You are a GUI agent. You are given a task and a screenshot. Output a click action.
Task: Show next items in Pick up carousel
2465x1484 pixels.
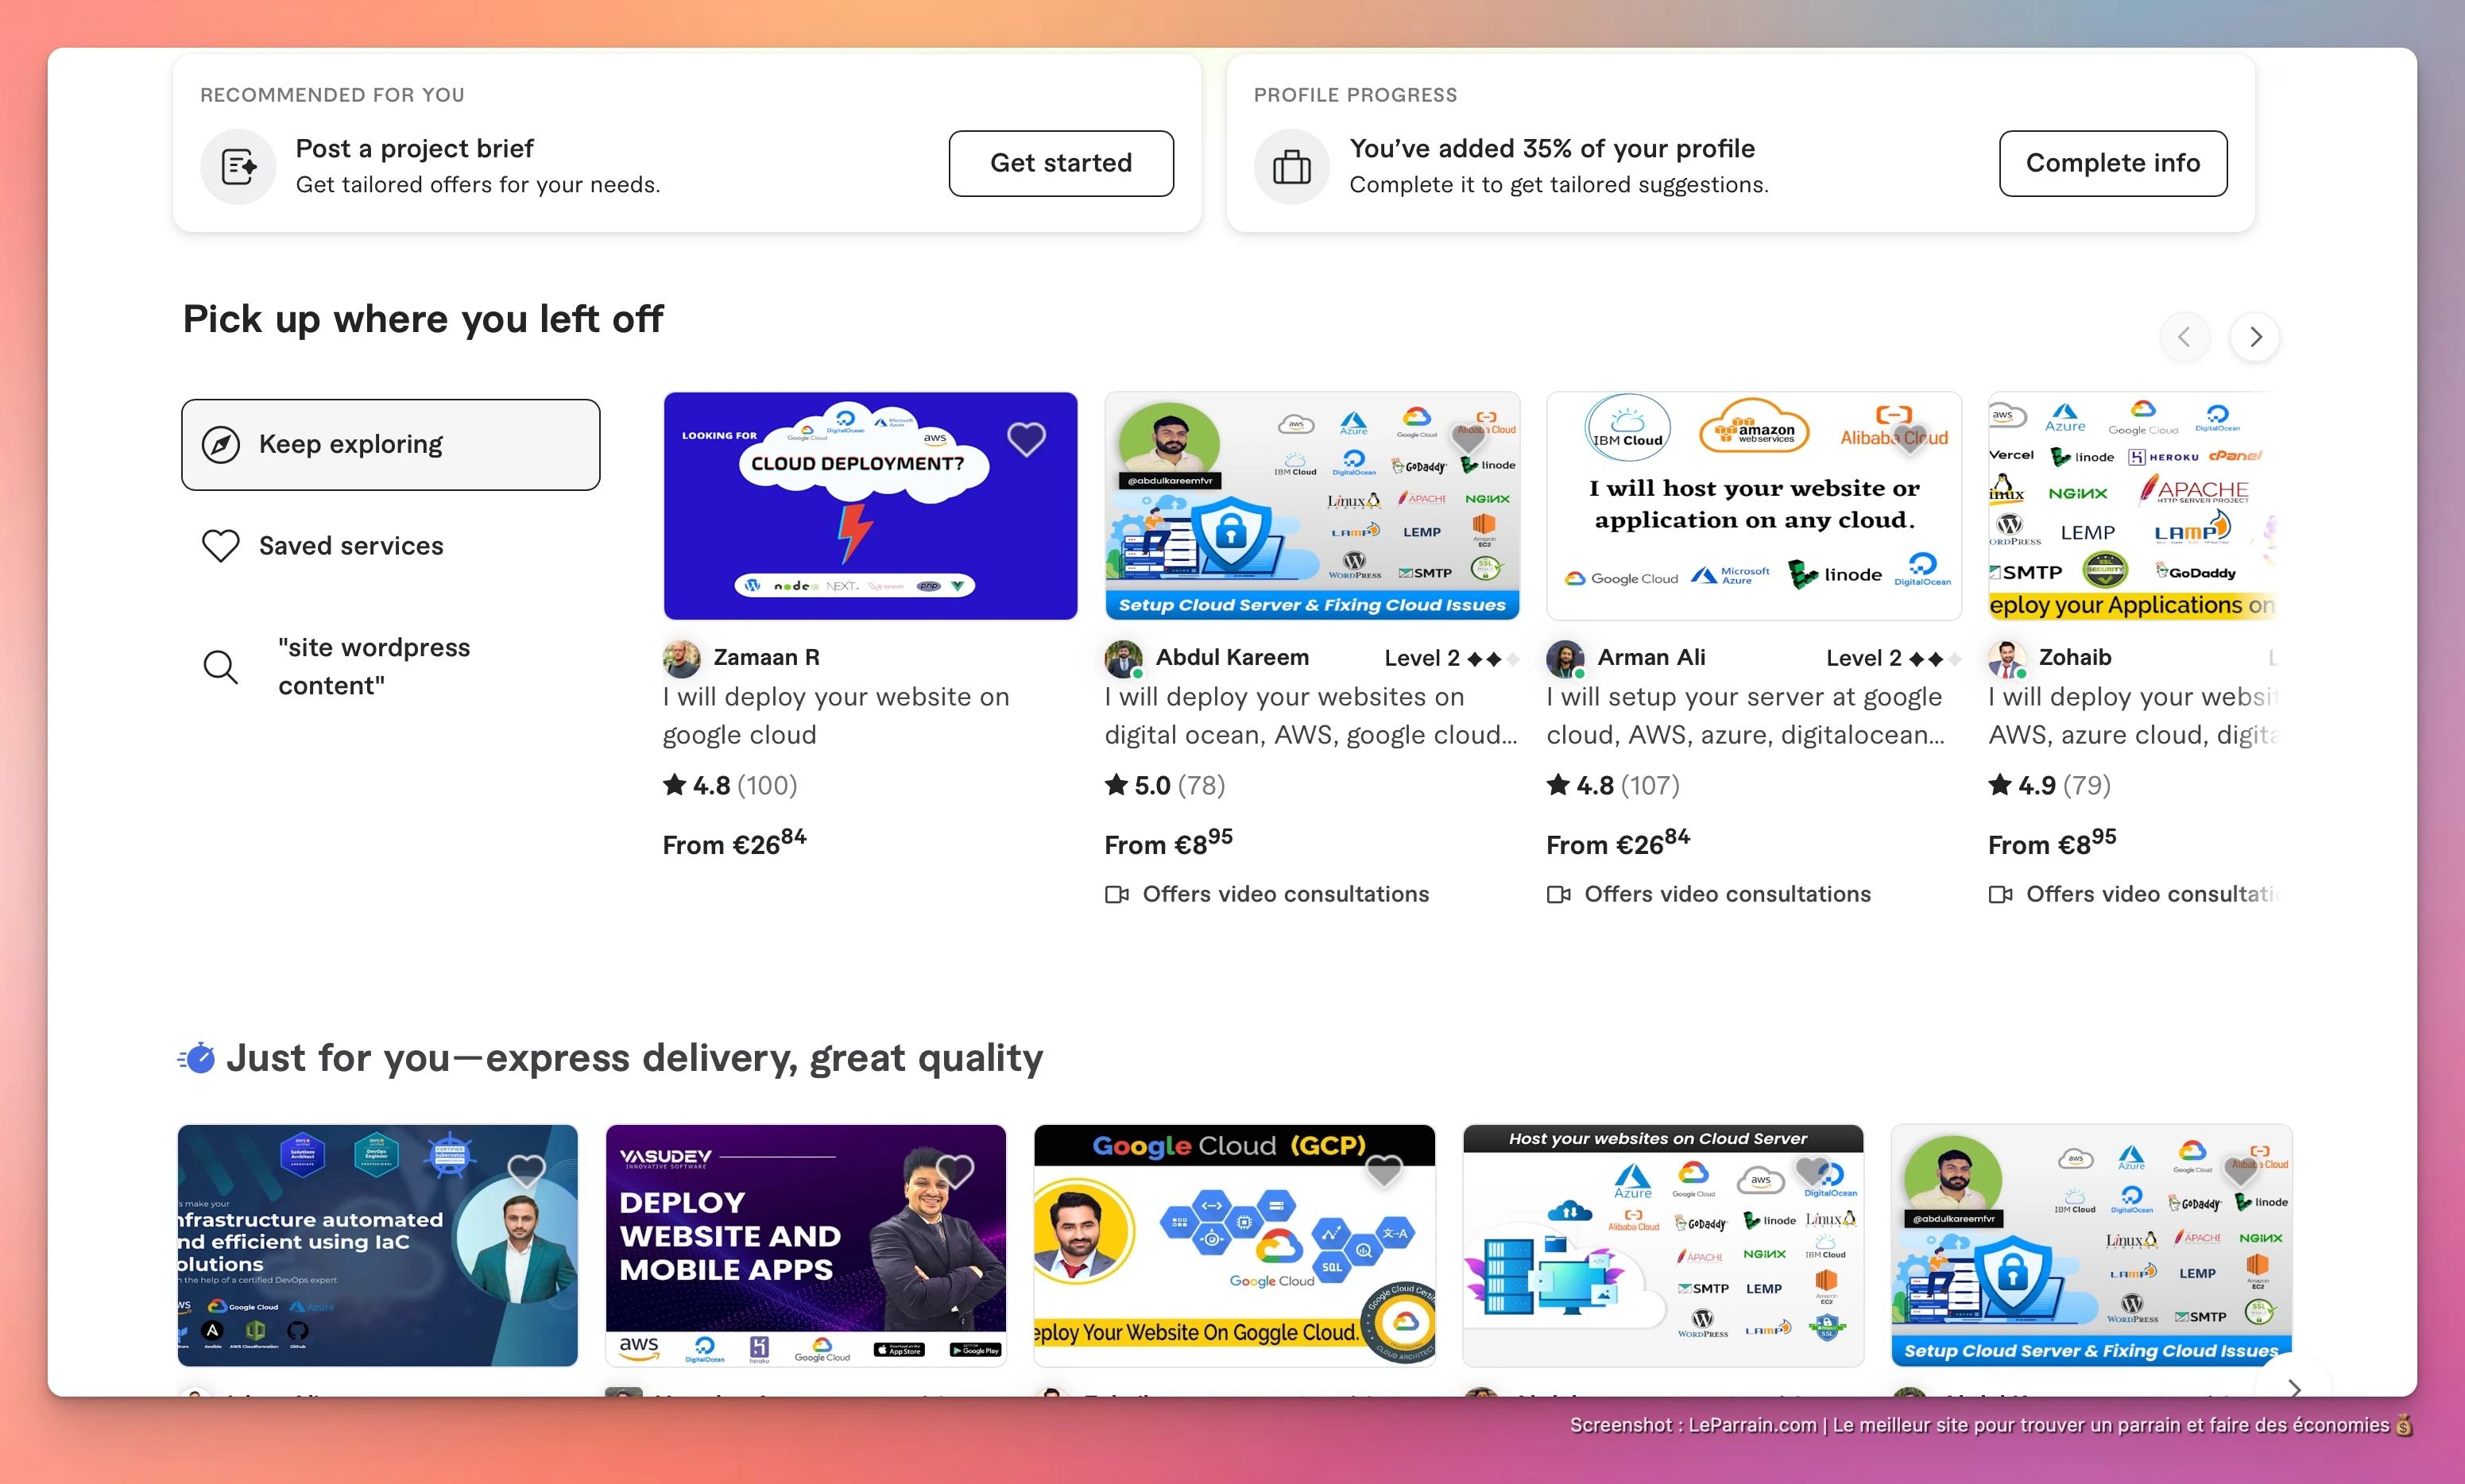click(x=2255, y=337)
